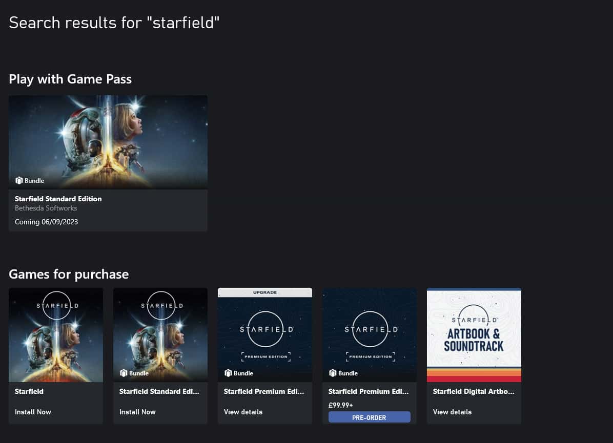The image size is (613, 443).
Task: Open the first Starfield game cover thumbnail
Action: (56, 335)
